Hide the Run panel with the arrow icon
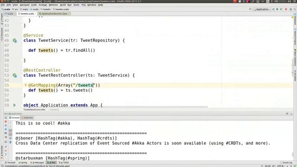 tap(291, 114)
